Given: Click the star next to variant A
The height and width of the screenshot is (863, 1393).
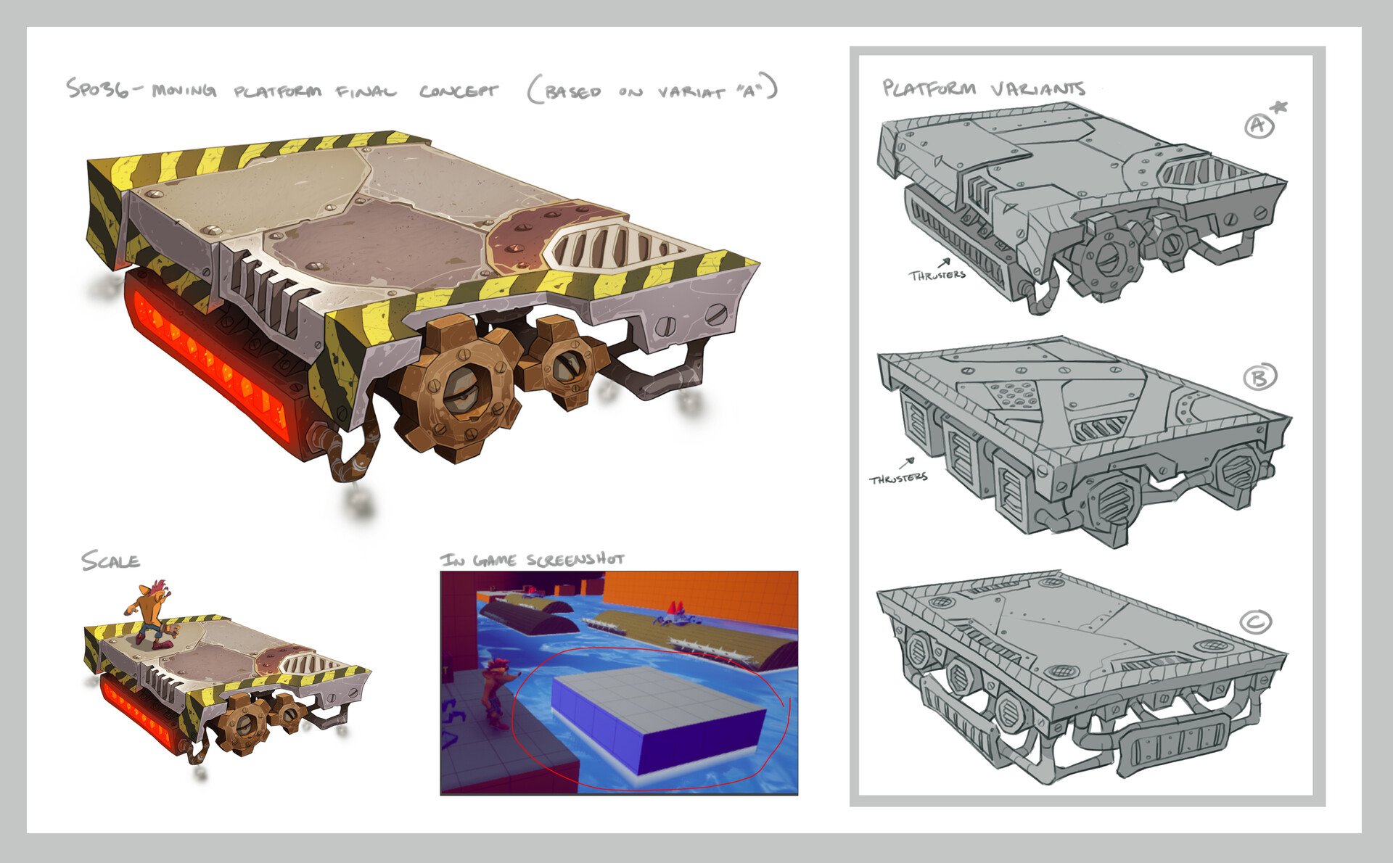Looking at the screenshot, I should pos(1279,107).
